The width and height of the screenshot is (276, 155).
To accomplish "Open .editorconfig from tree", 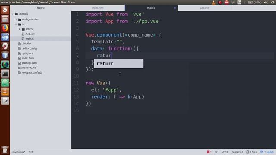I will [29, 48].
